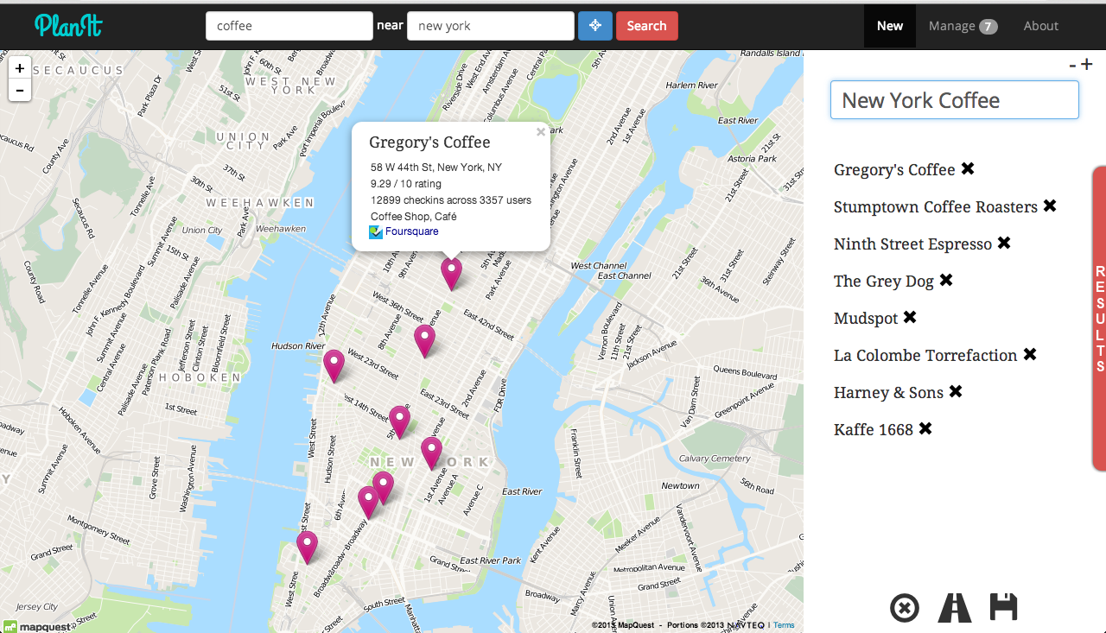Image resolution: width=1106 pixels, height=633 pixels.
Task: Zoom out on the map
Action: tap(20, 90)
